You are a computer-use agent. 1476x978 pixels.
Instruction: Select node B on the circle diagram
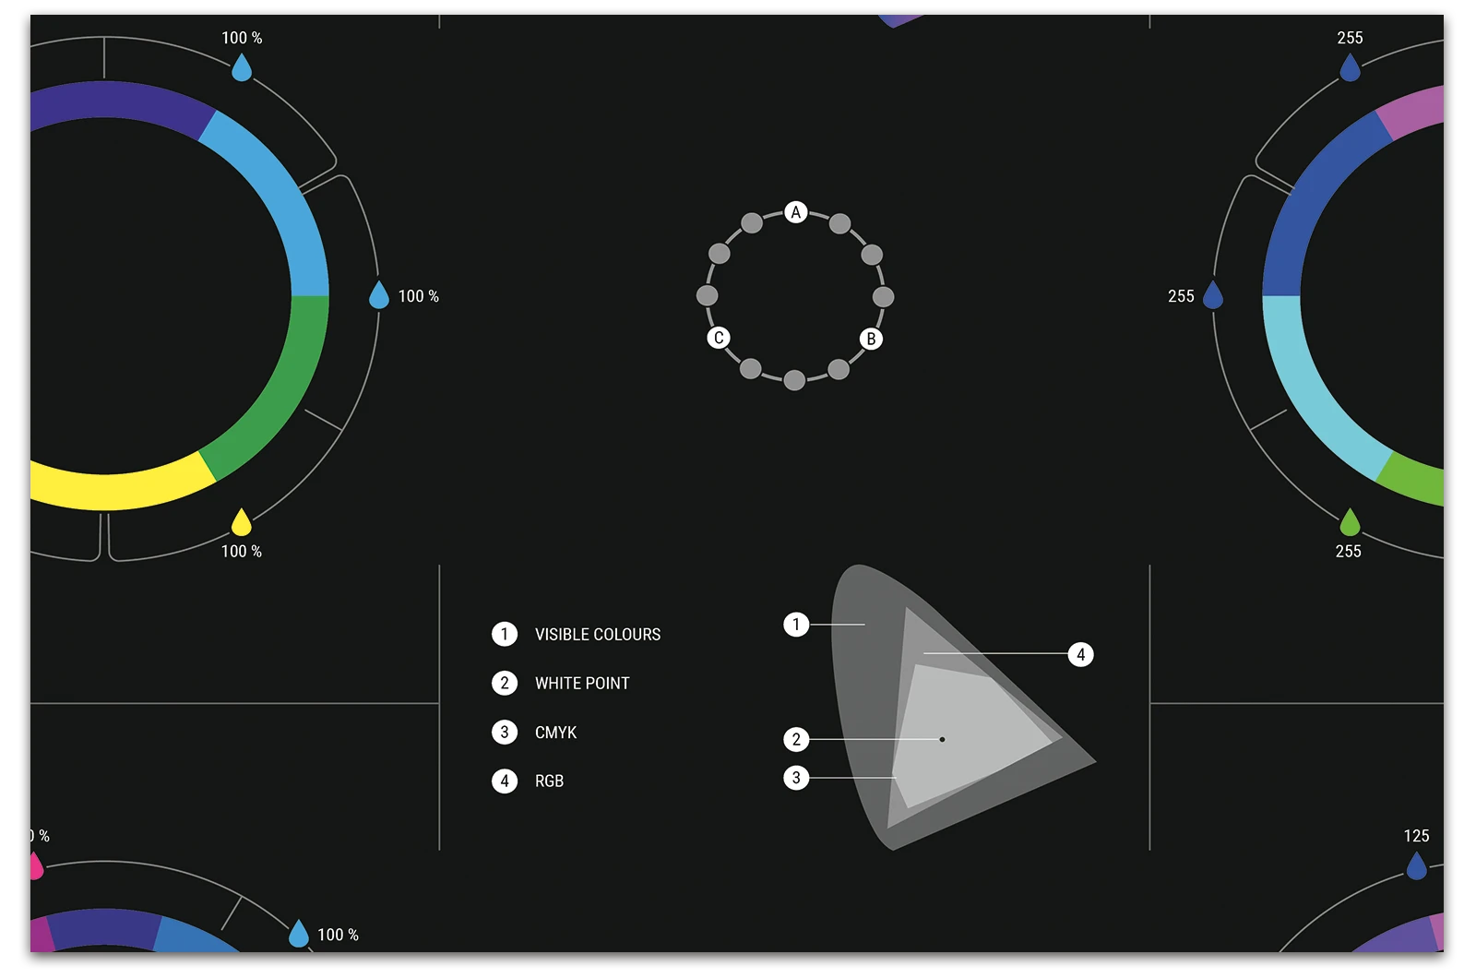pos(871,339)
